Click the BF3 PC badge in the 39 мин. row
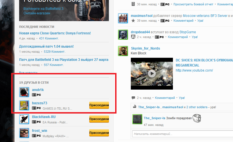This screenshot has width=233, height=142. pos(165,21)
